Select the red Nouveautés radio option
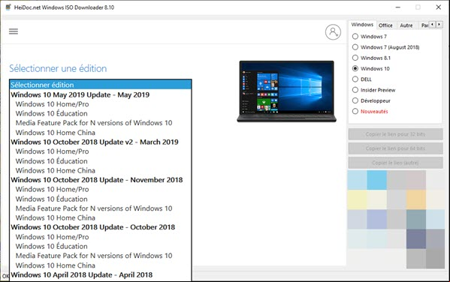The width and height of the screenshot is (450, 282). pos(355,111)
